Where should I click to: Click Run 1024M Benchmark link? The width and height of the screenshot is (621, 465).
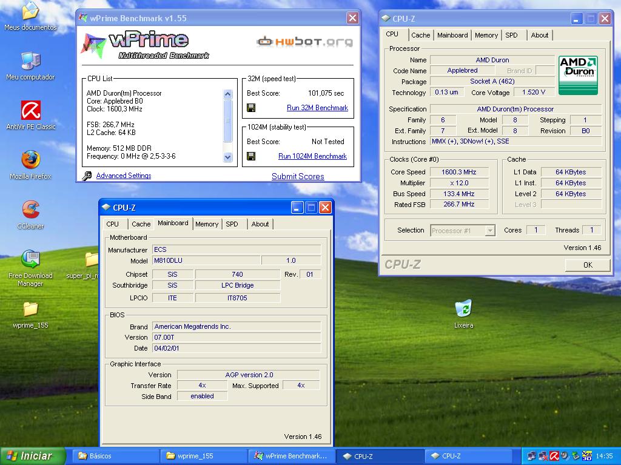(x=312, y=156)
